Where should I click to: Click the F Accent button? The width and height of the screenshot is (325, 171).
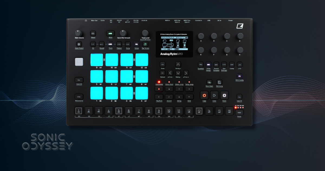click(169, 97)
